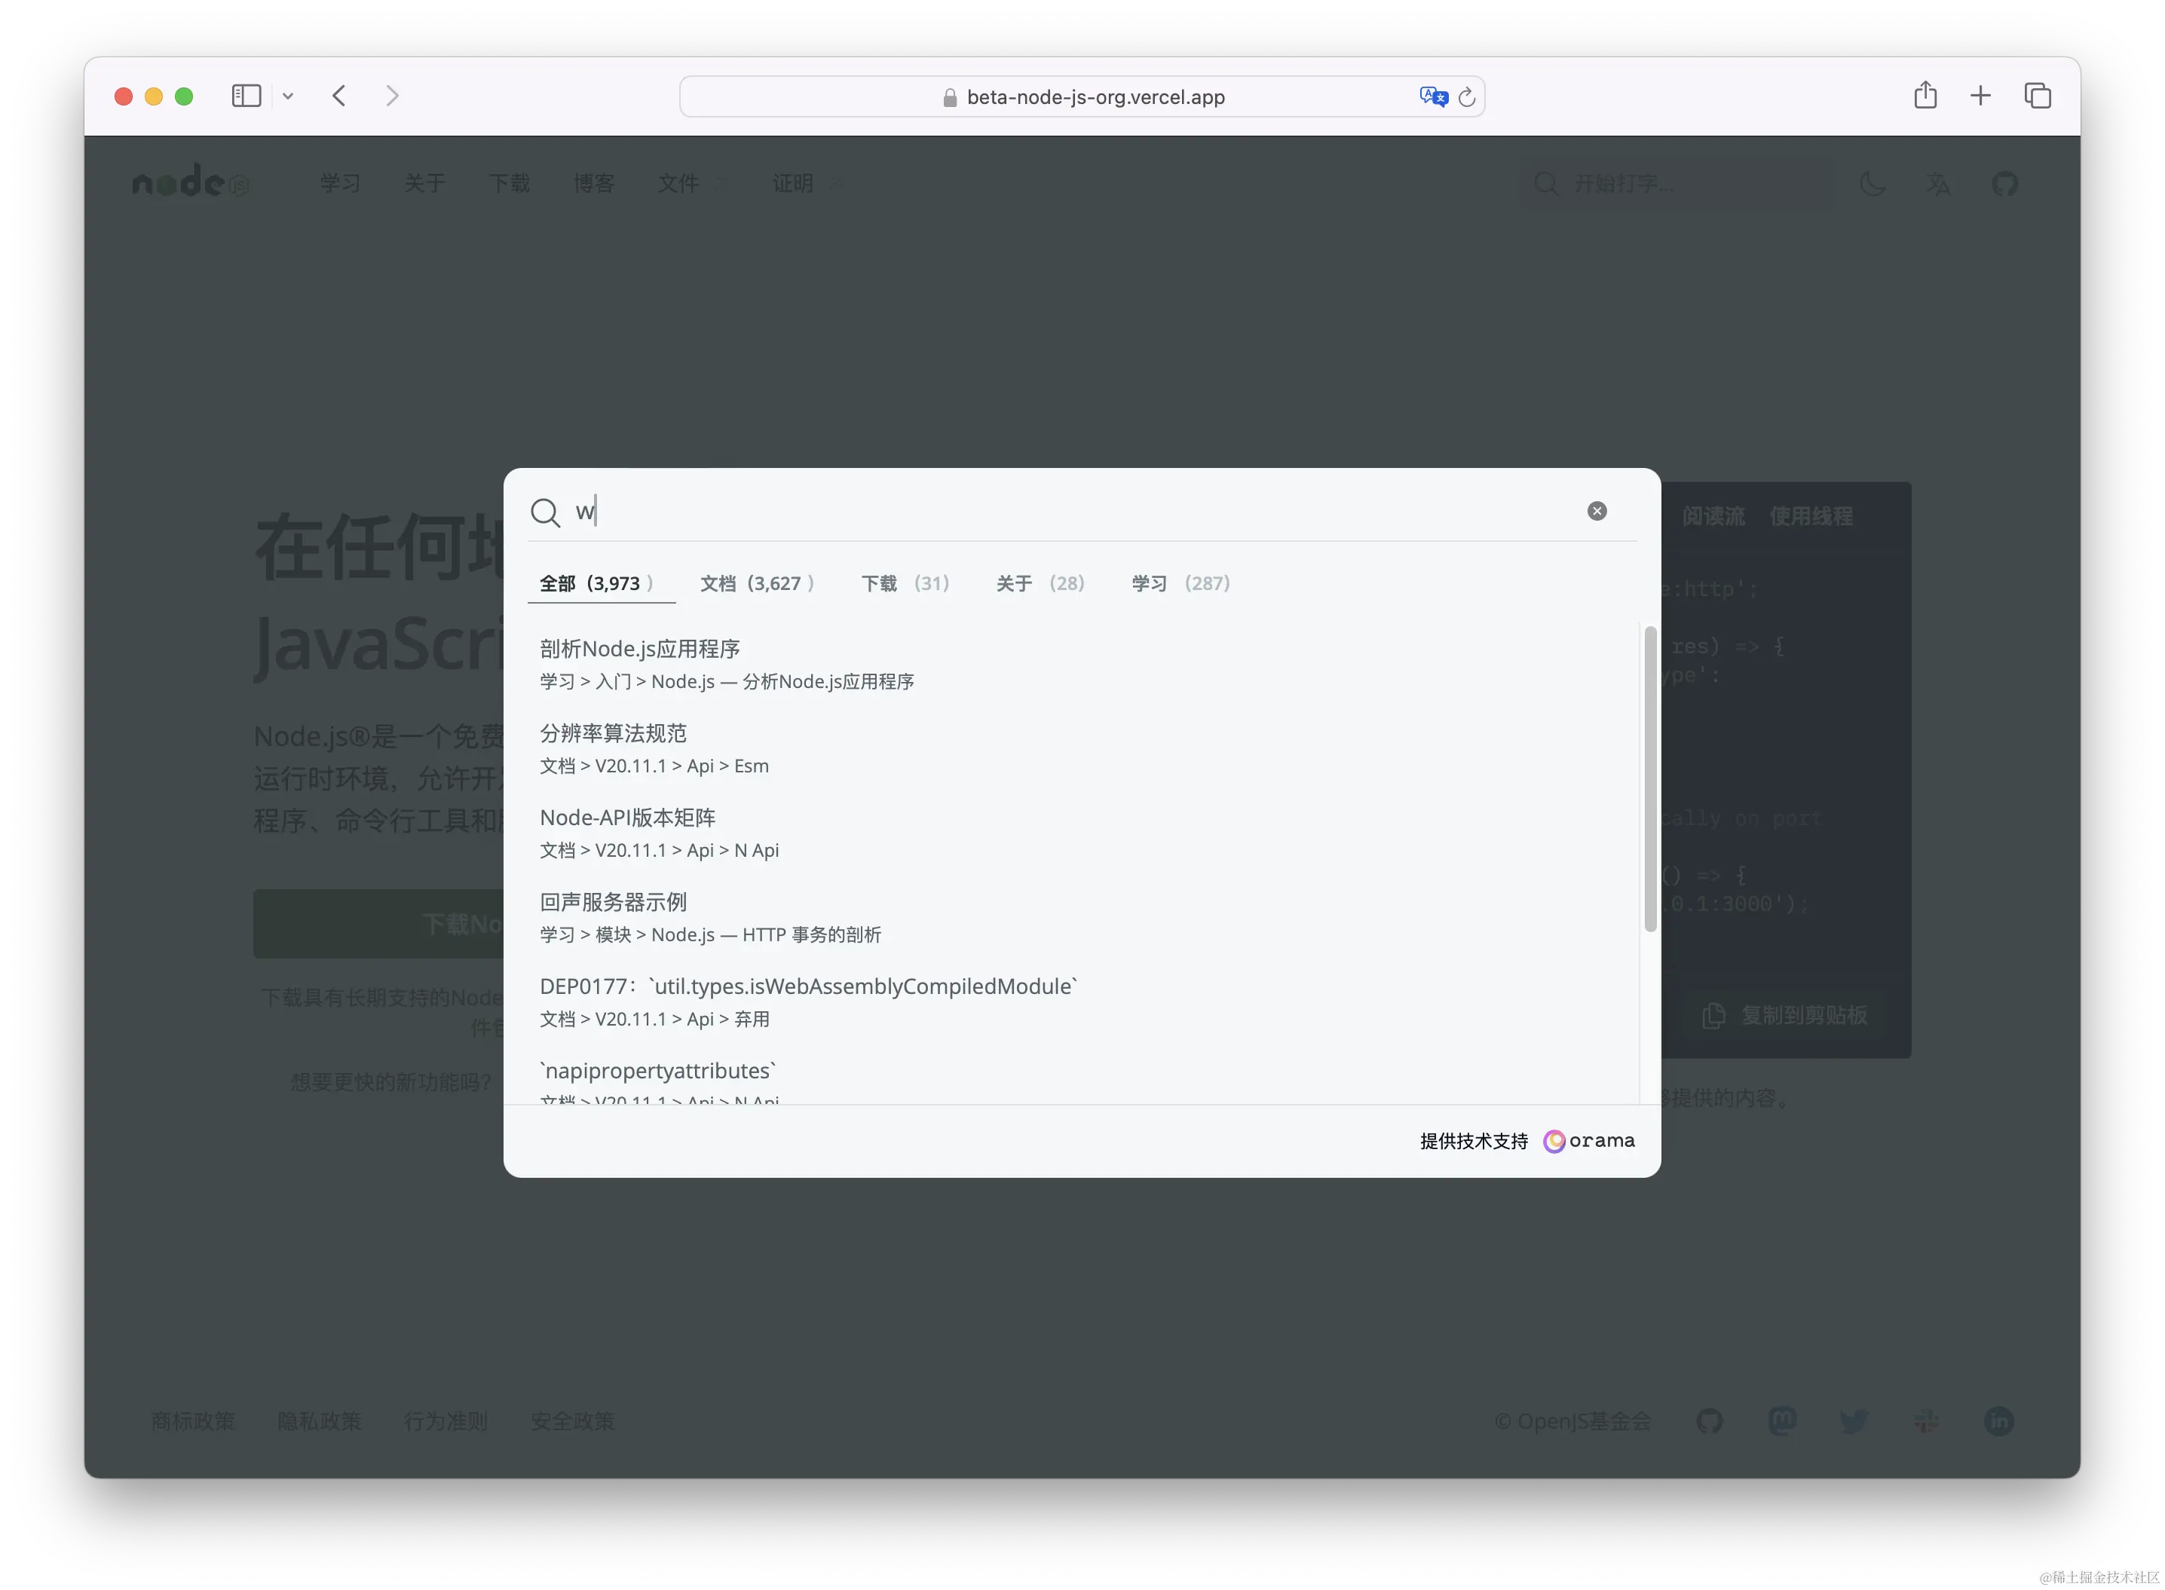Open 关于 in the top navigation
Screen dimensions: 2165x1590
point(424,183)
